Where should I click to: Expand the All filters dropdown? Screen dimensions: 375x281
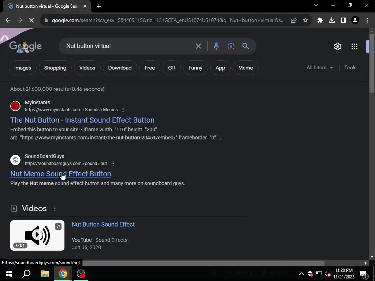pos(319,68)
